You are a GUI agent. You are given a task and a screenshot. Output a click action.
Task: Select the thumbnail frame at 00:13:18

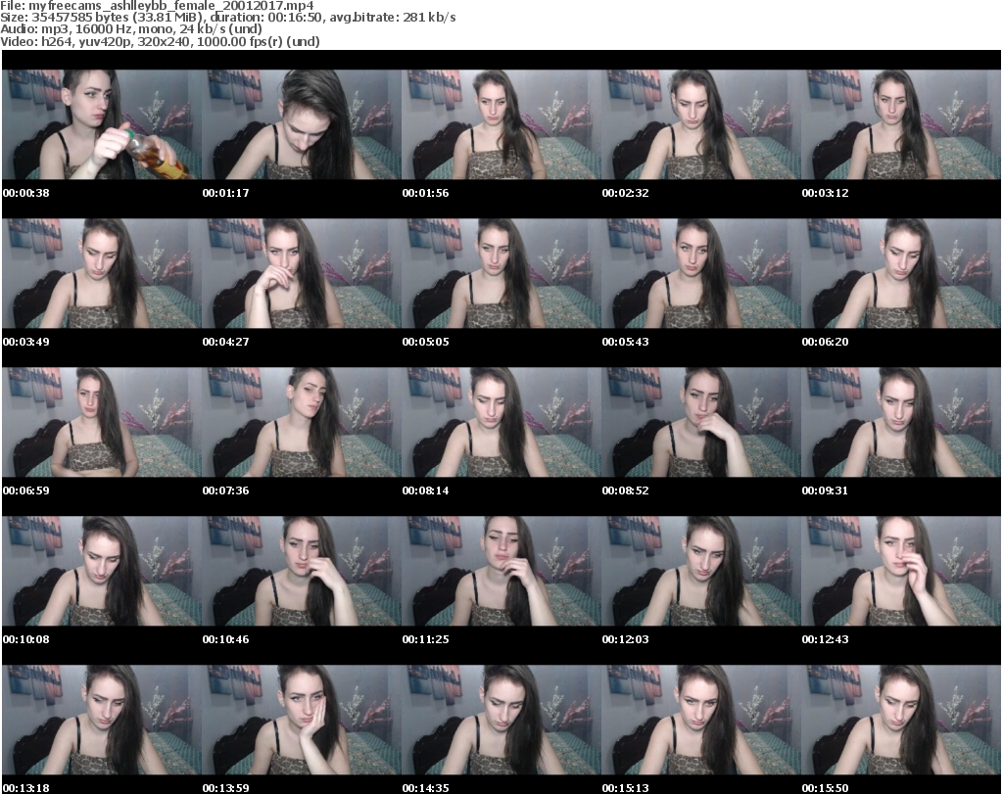102,721
